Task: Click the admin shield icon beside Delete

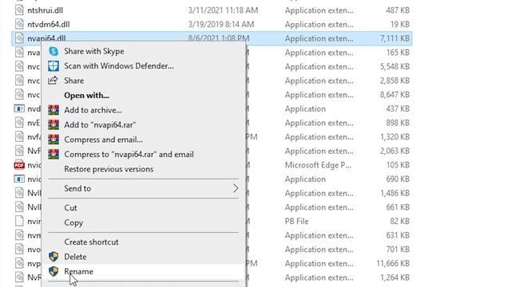Action: click(x=53, y=257)
